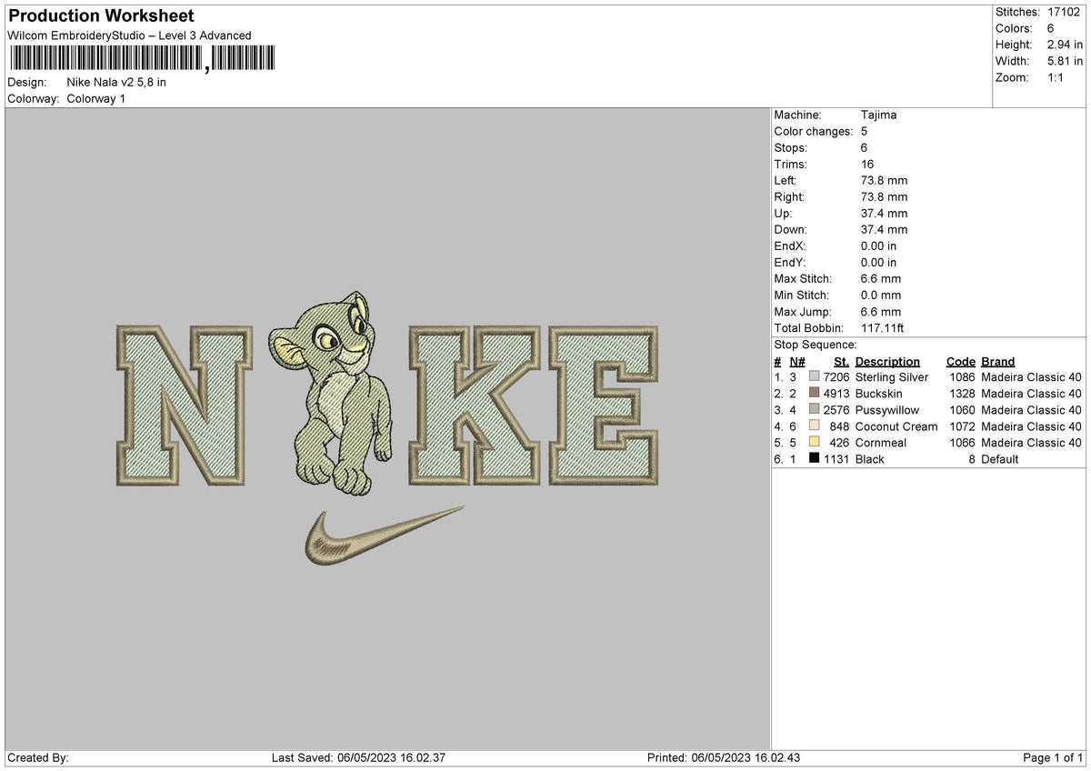
Task: Click the 'Stop Sequence:' heading
Action: 816,345
